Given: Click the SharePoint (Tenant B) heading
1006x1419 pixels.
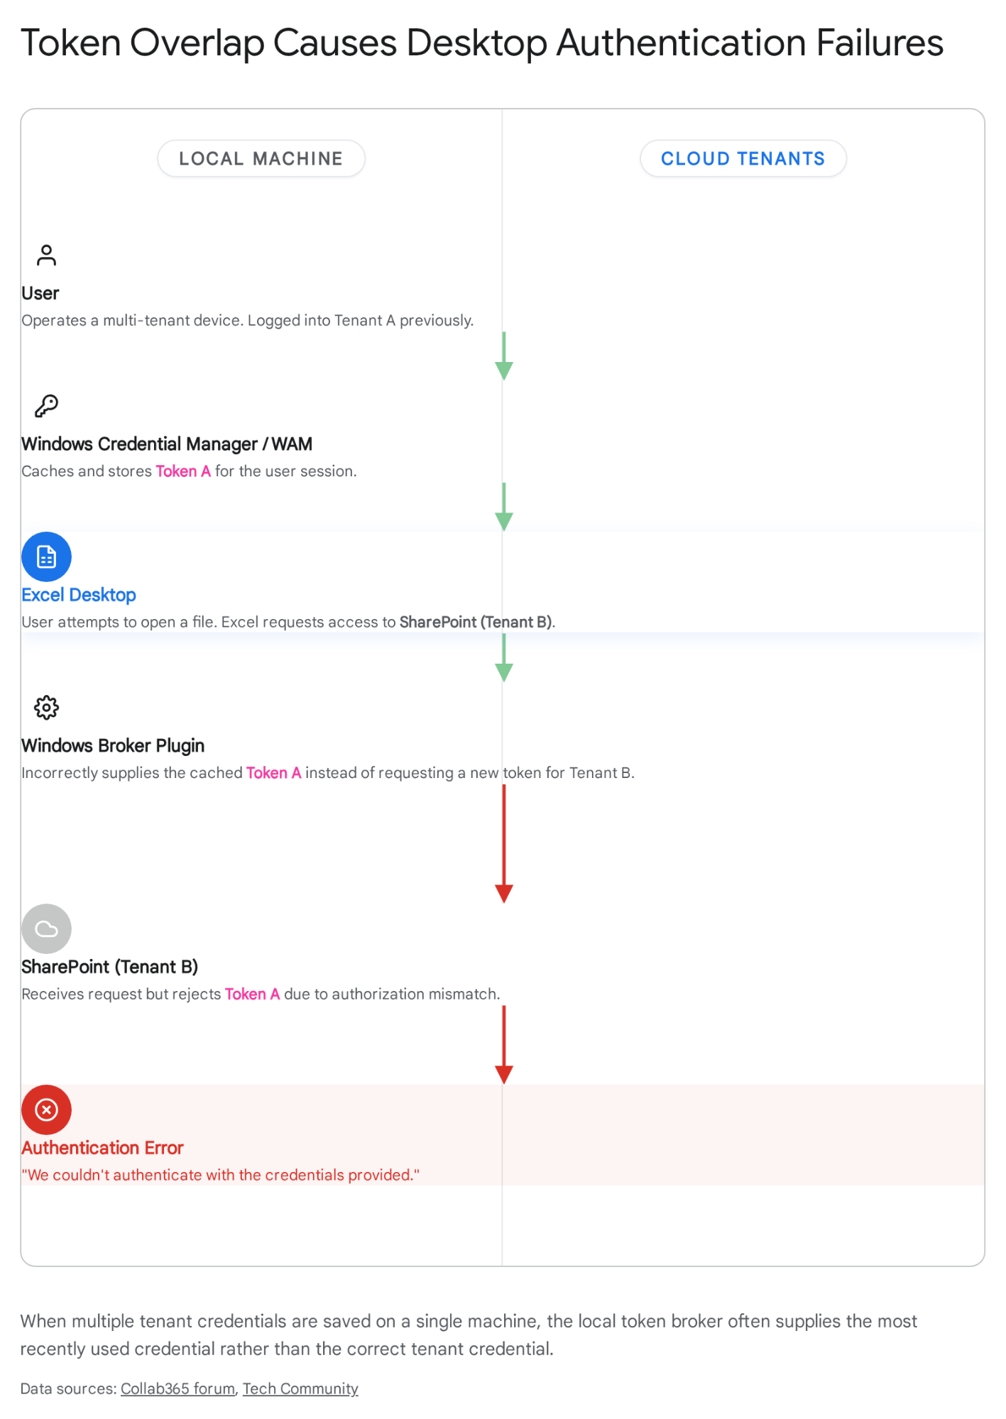Looking at the screenshot, I should pos(110,967).
